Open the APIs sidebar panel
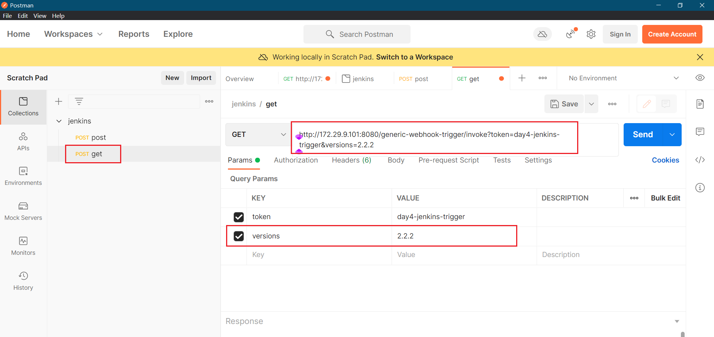714x337 pixels. pos(23,142)
